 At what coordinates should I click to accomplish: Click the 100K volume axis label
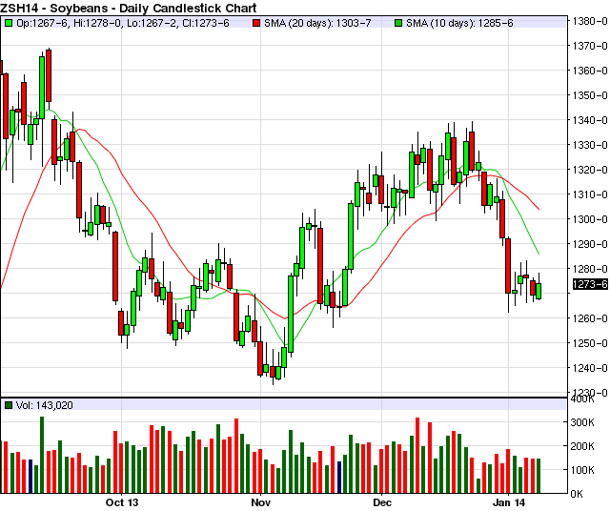pyautogui.click(x=582, y=470)
